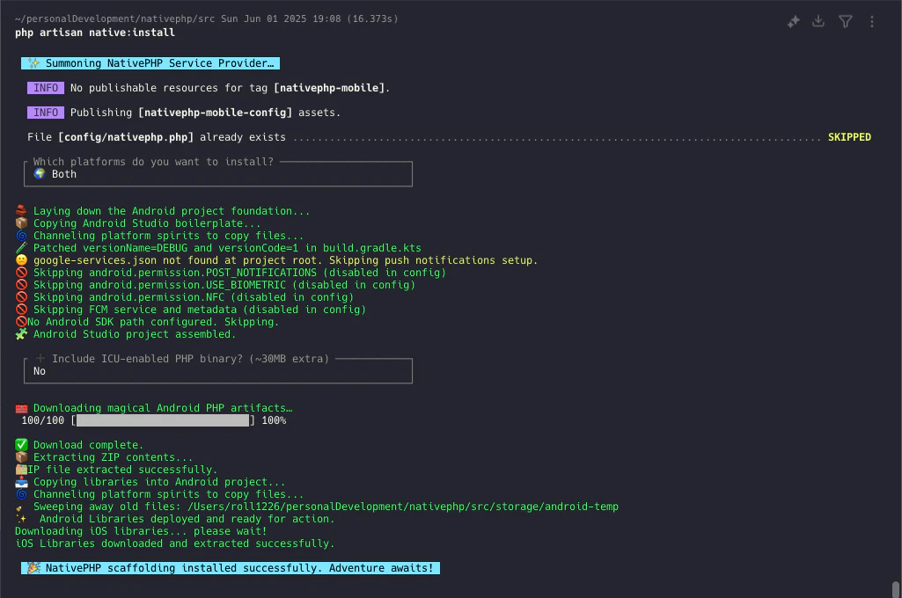Screen dimensions: 902x598
Task: Click the '[nativephp-mobile]' tag text
Action: click(329, 88)
